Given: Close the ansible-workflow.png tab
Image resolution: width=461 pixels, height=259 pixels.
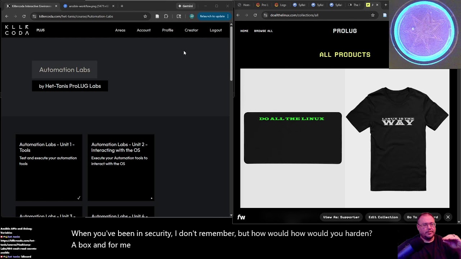Looking at the screenshot, I should (x=113, y=6).
